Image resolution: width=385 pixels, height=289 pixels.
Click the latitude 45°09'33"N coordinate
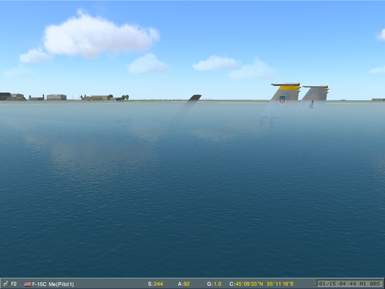250,284
